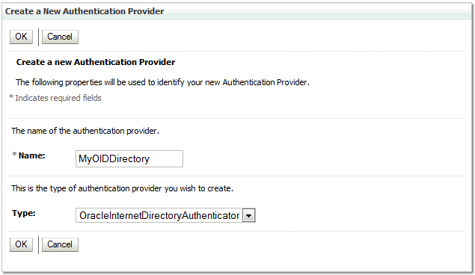Image resolution: width=475 pixels, height=275 pixels.
Task: Click the Name label
Action: 32,155
